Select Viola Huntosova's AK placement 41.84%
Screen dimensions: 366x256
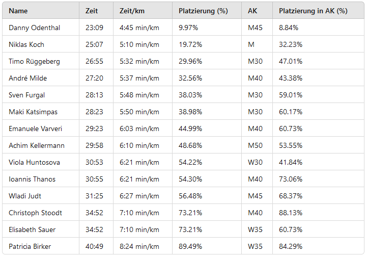click(291, 162)
